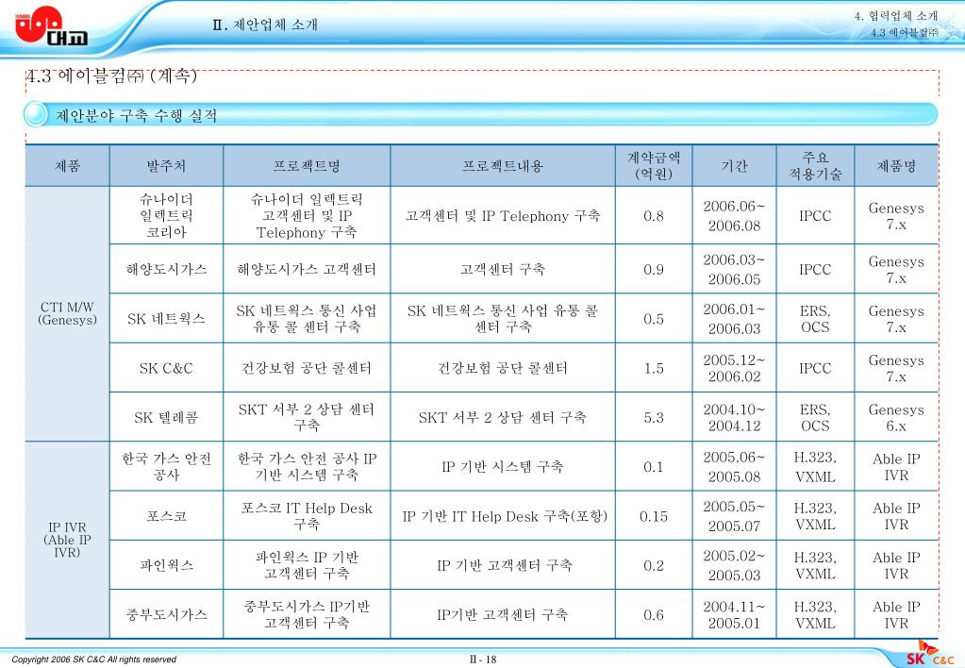Click contract amount '0.15'
This screenshot has height=668, width=965.
tap(654, 516)
